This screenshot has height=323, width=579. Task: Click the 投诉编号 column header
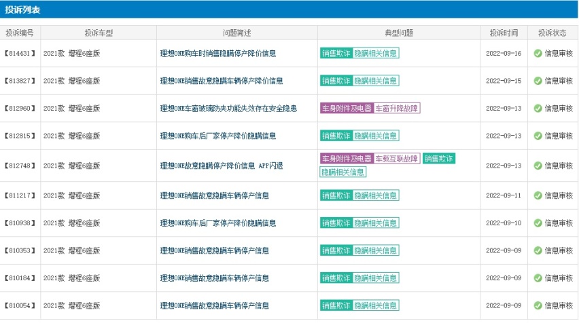20,33
